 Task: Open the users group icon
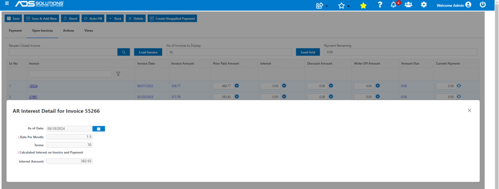408,5
